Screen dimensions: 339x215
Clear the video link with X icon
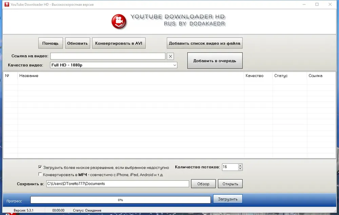171,56
